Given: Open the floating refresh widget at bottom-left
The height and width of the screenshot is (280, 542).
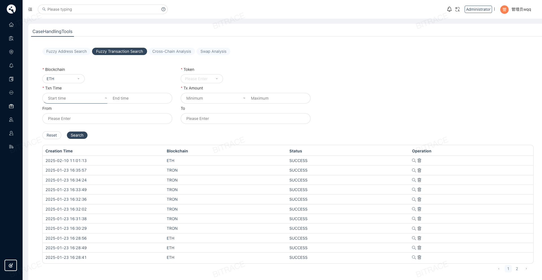Looking at the screenshot, I should pyautogui.click(x=11, y=265).
